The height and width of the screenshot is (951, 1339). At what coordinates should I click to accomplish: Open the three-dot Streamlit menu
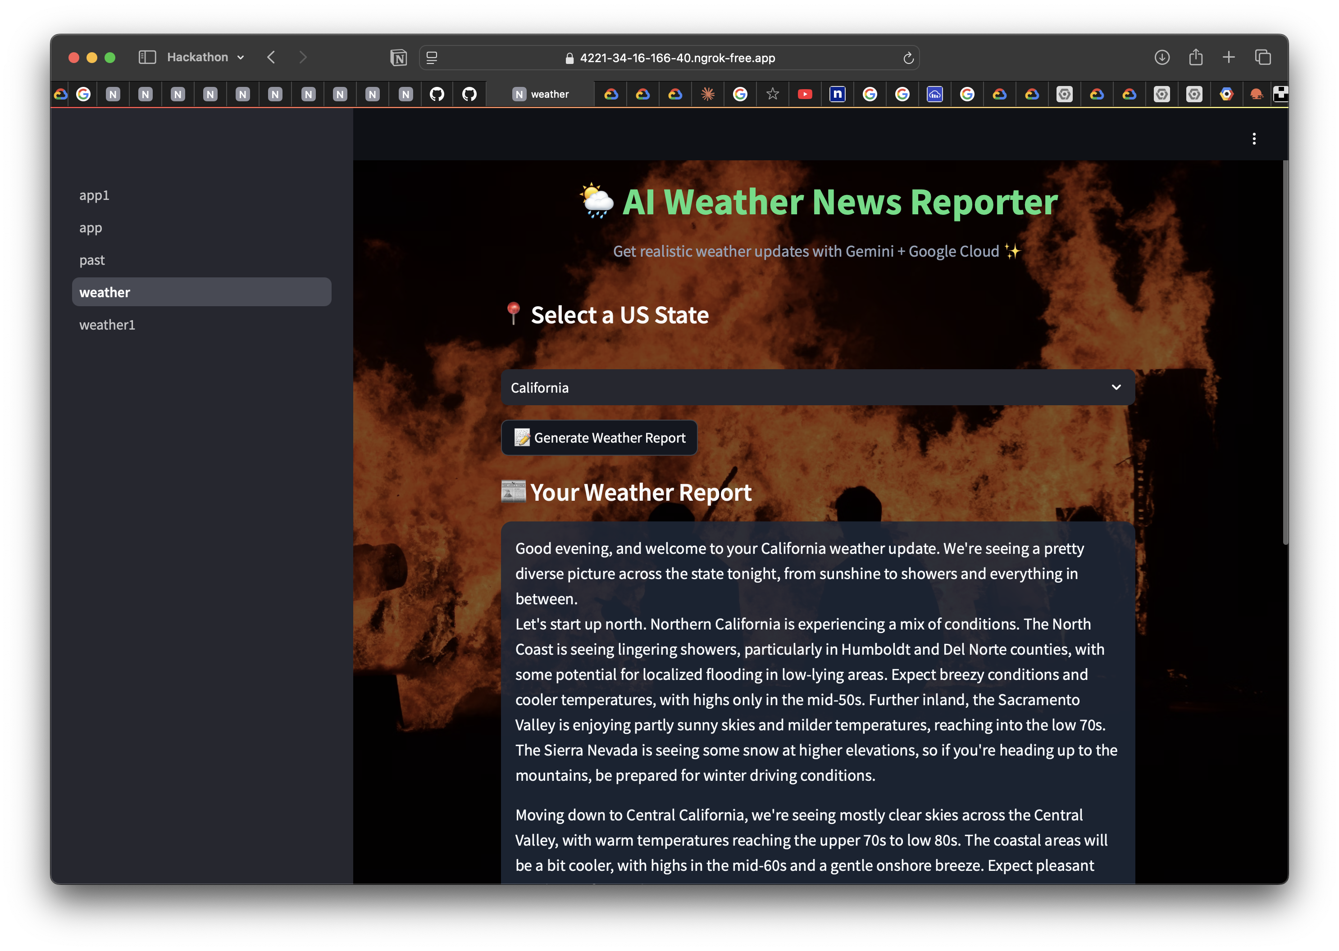pyautogui.click(x=1254, y=139)
